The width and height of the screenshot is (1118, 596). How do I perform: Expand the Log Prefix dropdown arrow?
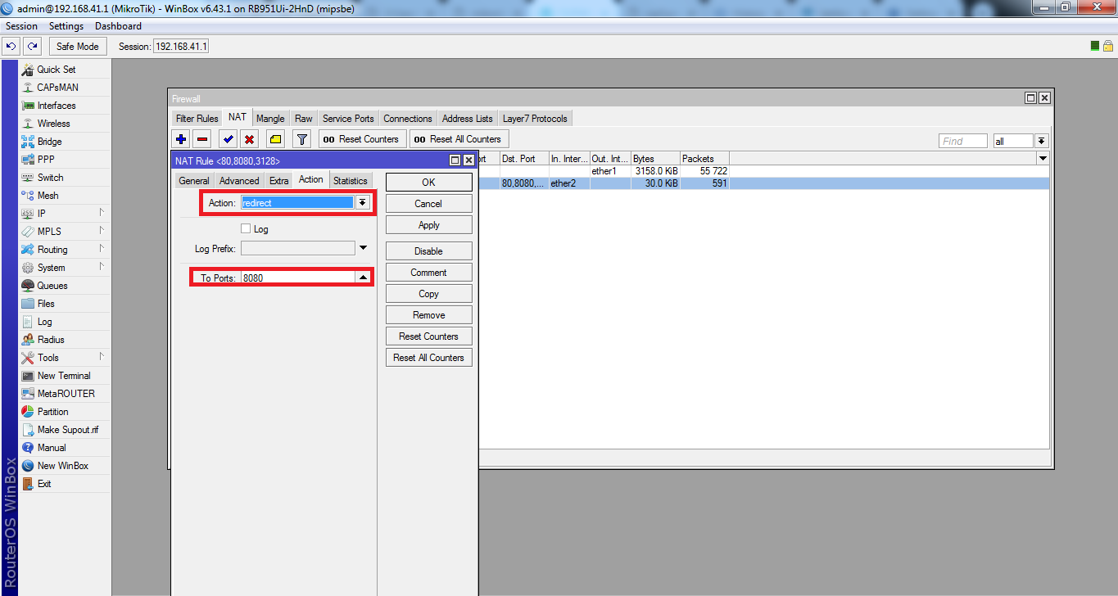[364, 248]
